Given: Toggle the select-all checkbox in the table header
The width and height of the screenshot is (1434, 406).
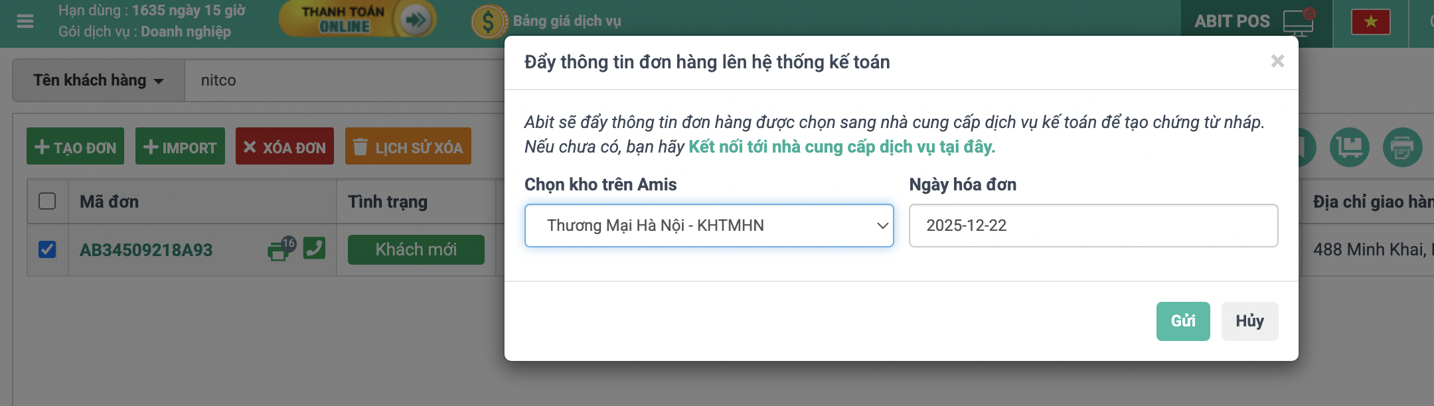Looking at the screenshot, I should [47, 201].
